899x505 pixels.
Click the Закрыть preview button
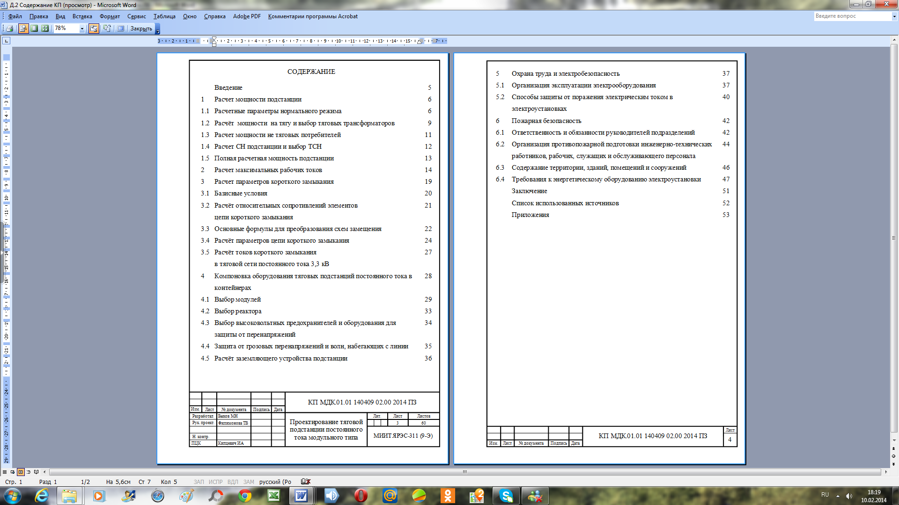point(141,29)
